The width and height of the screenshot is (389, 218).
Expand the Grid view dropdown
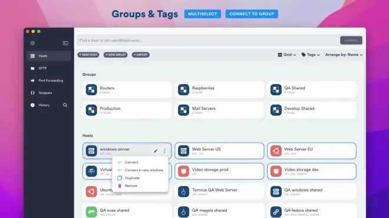287,55
